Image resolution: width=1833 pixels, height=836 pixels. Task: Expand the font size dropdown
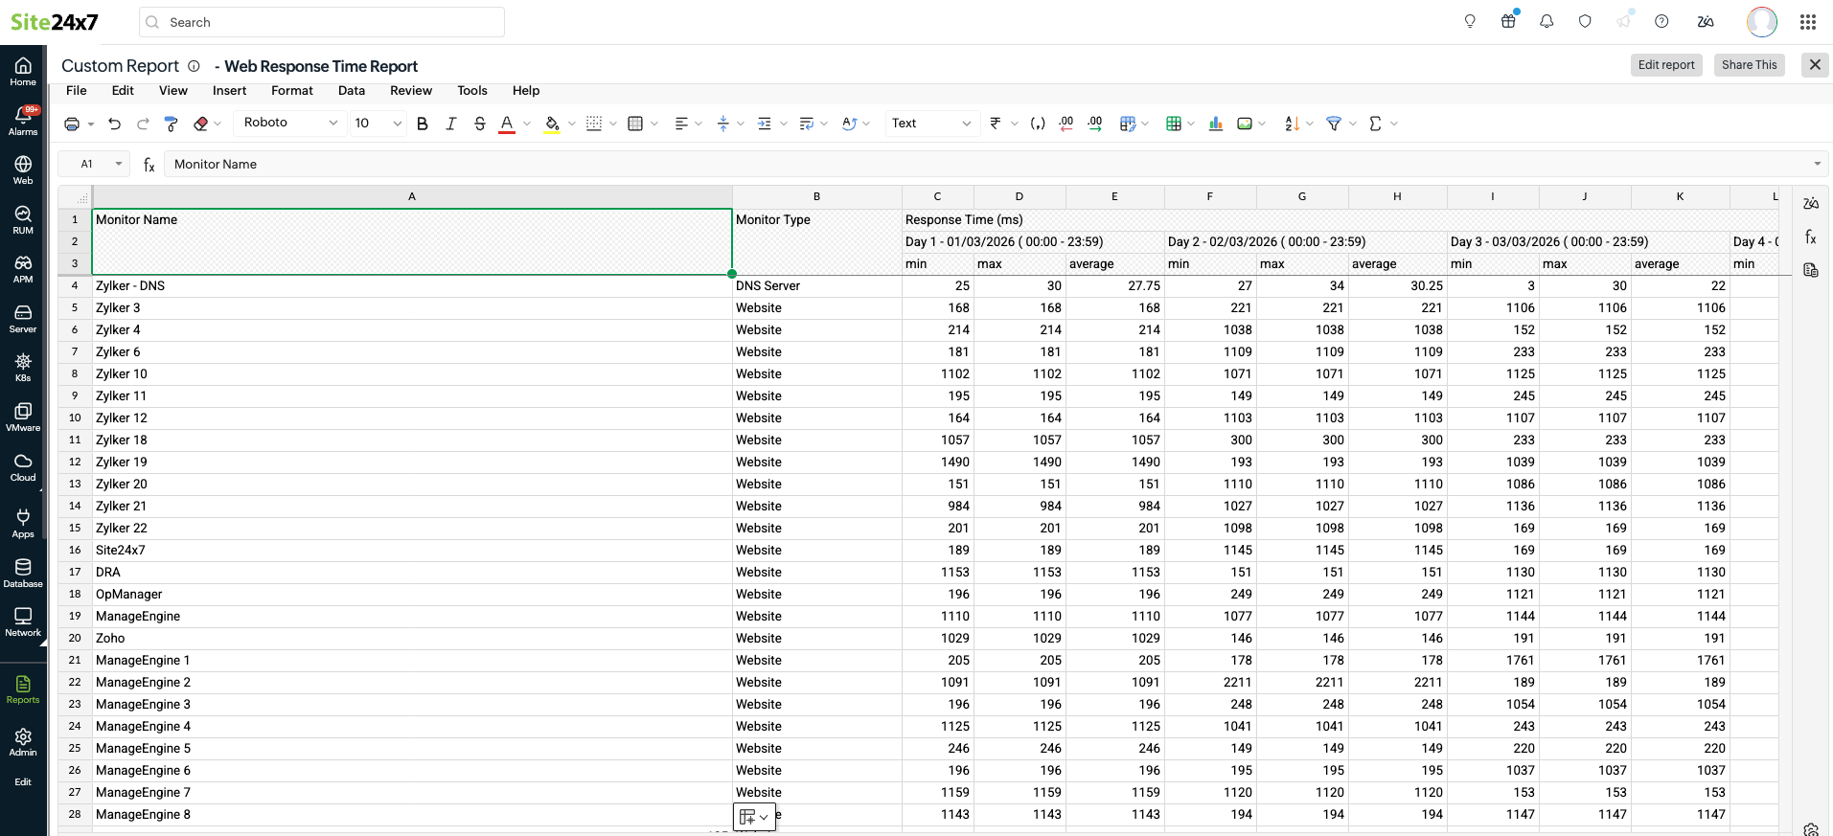click(397, 124)
